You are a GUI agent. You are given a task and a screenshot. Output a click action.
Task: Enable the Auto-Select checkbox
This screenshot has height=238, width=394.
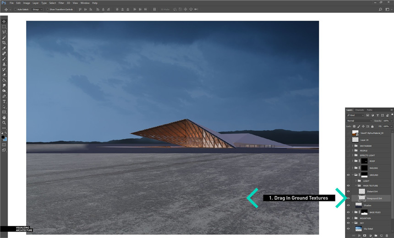pyautogui.click(x=15, y=9)
